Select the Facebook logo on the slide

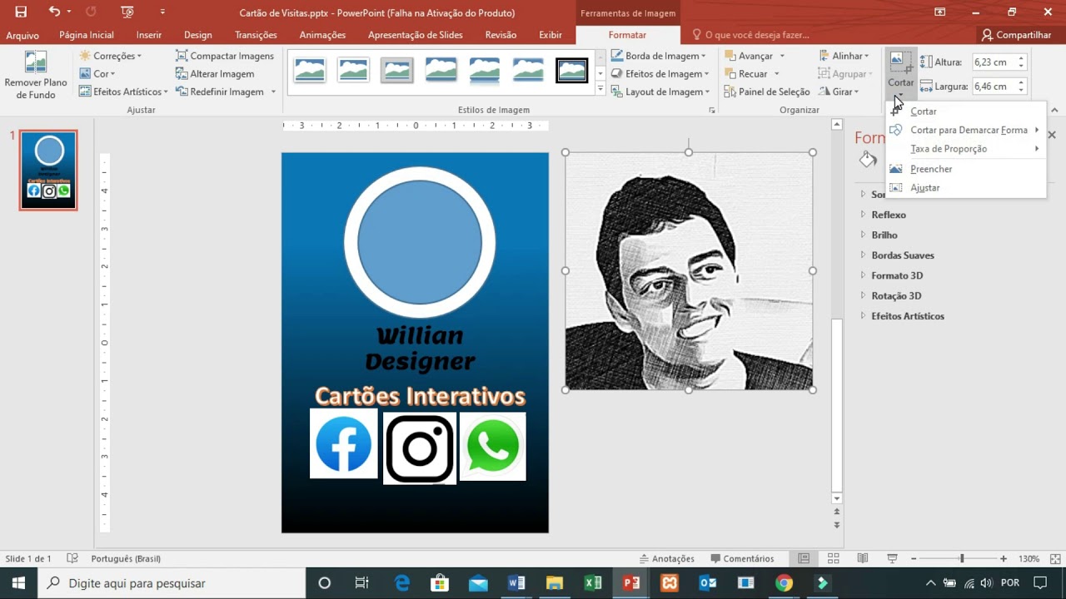tap(343, 443)
